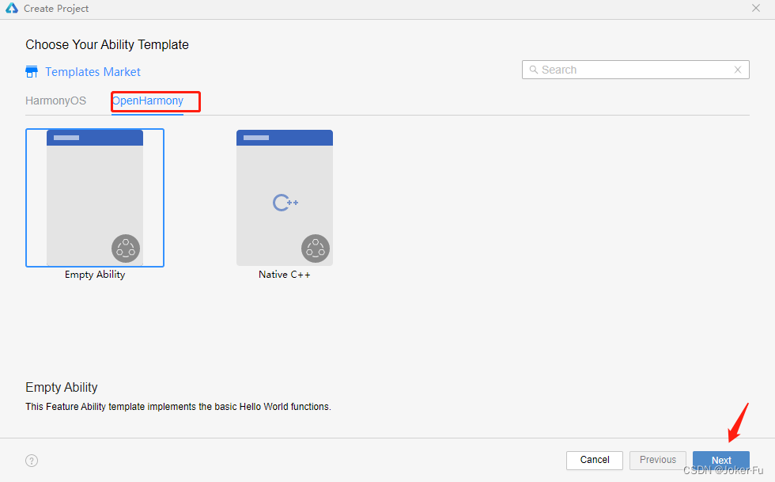The image size is (775, 482).
Task: Click the magnifier icon in Search box
Action: tap(534, 70)
